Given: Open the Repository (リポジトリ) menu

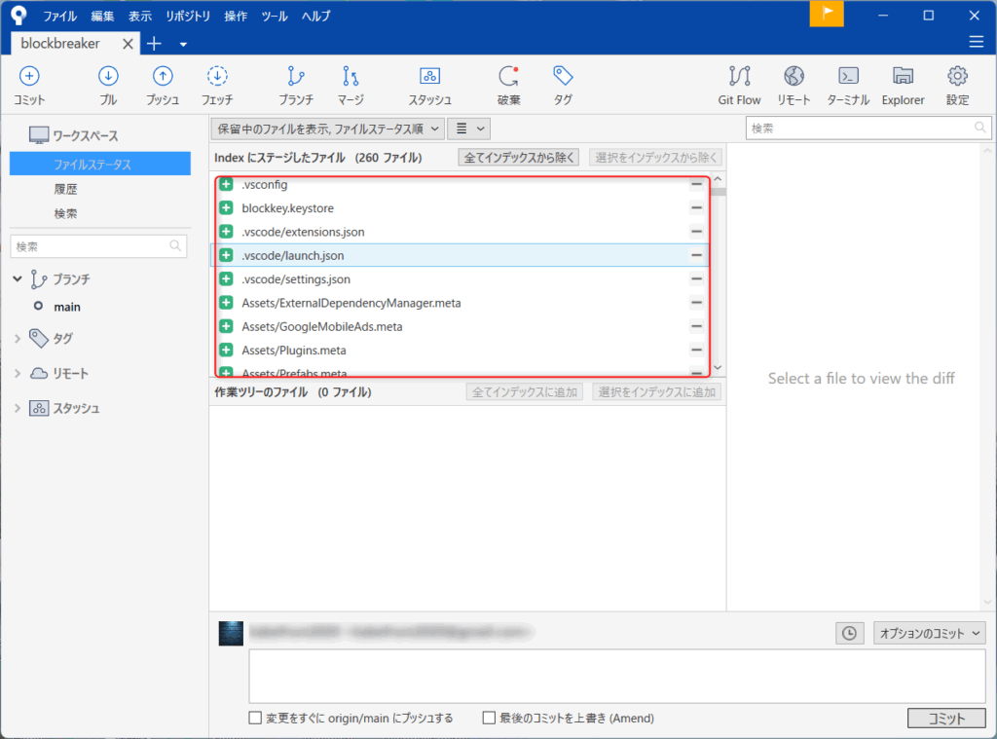Looking at the screenshot, I should [187, 16].
